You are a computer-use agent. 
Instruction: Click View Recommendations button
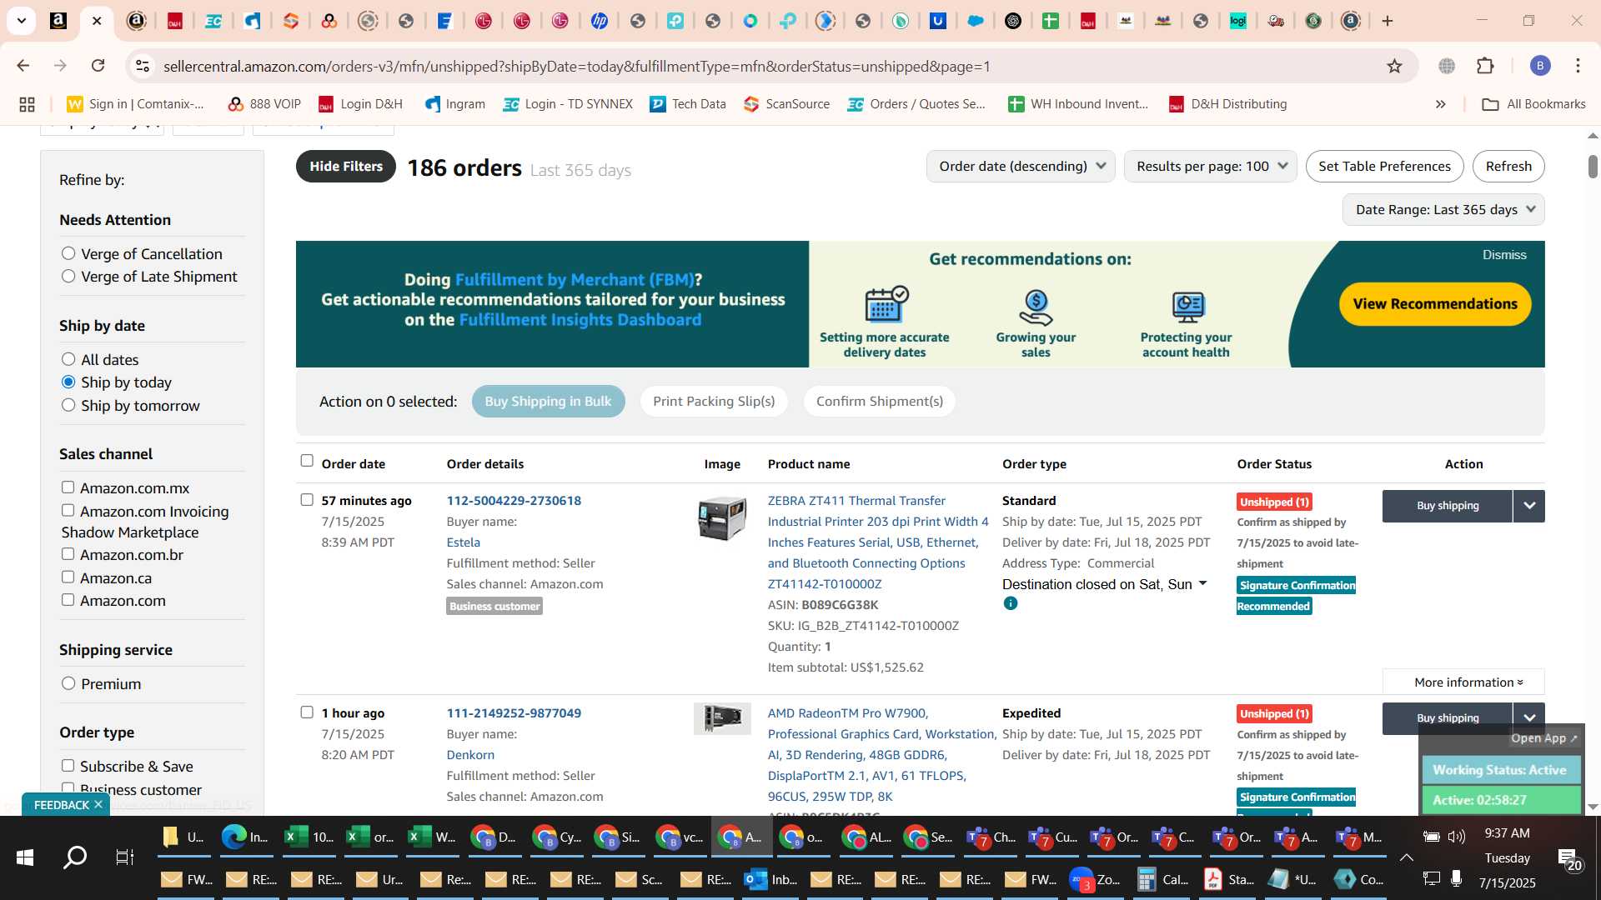point(1435,304)
